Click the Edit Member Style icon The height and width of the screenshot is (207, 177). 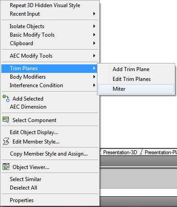click(6, 141)
